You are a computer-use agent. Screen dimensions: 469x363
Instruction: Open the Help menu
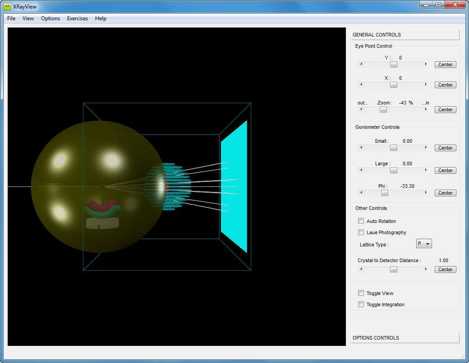point(101,18)
